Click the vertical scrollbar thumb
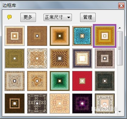The width and height of the screenshot is (127, 119). click(120, 48)
